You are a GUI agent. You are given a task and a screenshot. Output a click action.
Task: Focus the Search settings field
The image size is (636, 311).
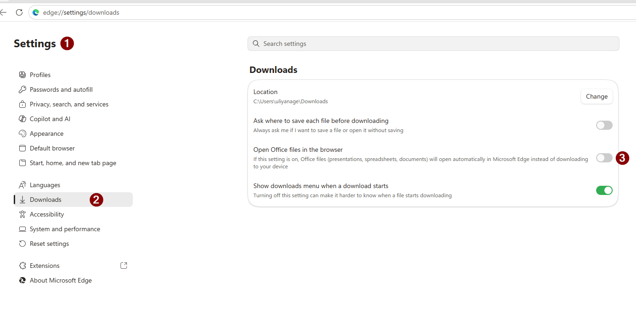[433, 44]
